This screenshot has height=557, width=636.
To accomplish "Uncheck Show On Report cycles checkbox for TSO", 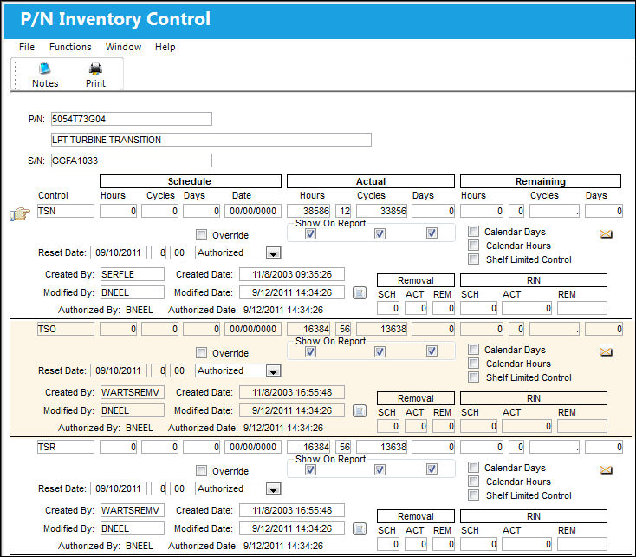I will [x=380, y=351].
